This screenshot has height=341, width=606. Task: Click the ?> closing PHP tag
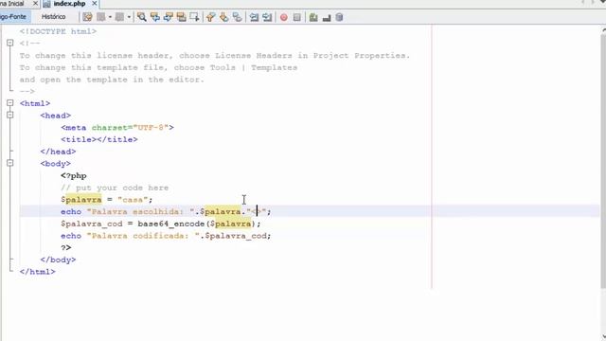(65, 247)
